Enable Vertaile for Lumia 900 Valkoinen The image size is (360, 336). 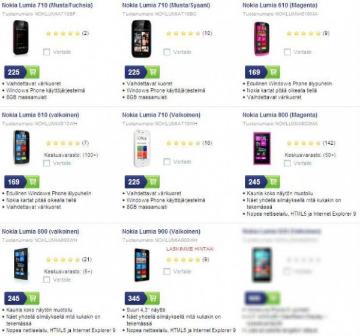167,272
